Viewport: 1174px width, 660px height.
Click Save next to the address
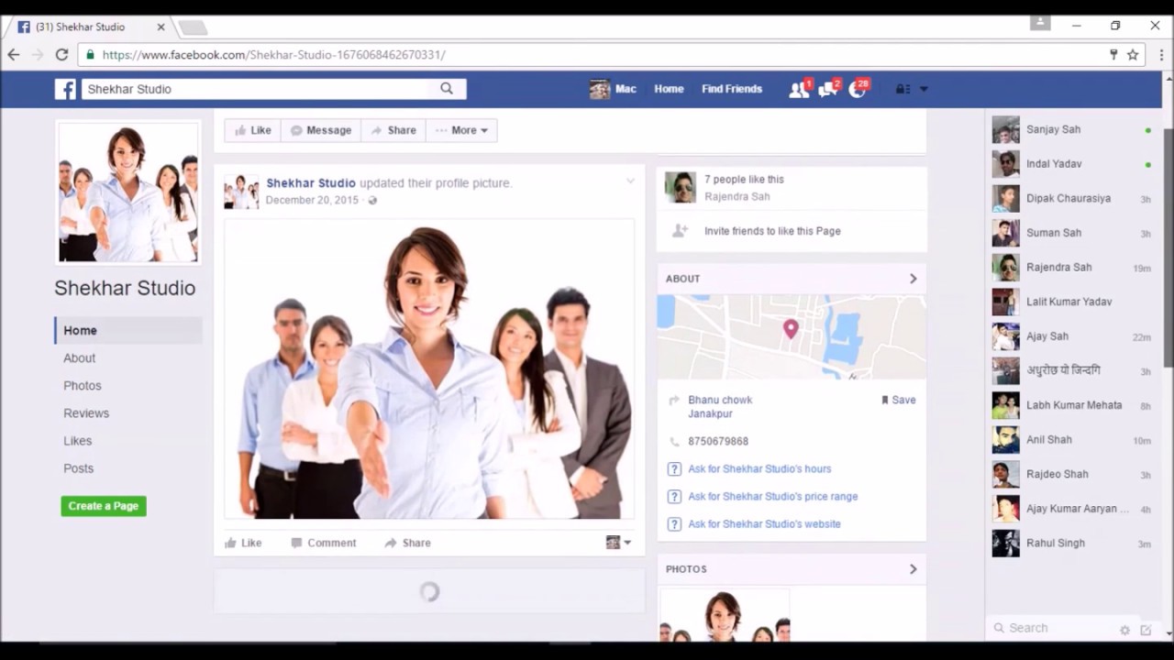[x=898, y=400]
